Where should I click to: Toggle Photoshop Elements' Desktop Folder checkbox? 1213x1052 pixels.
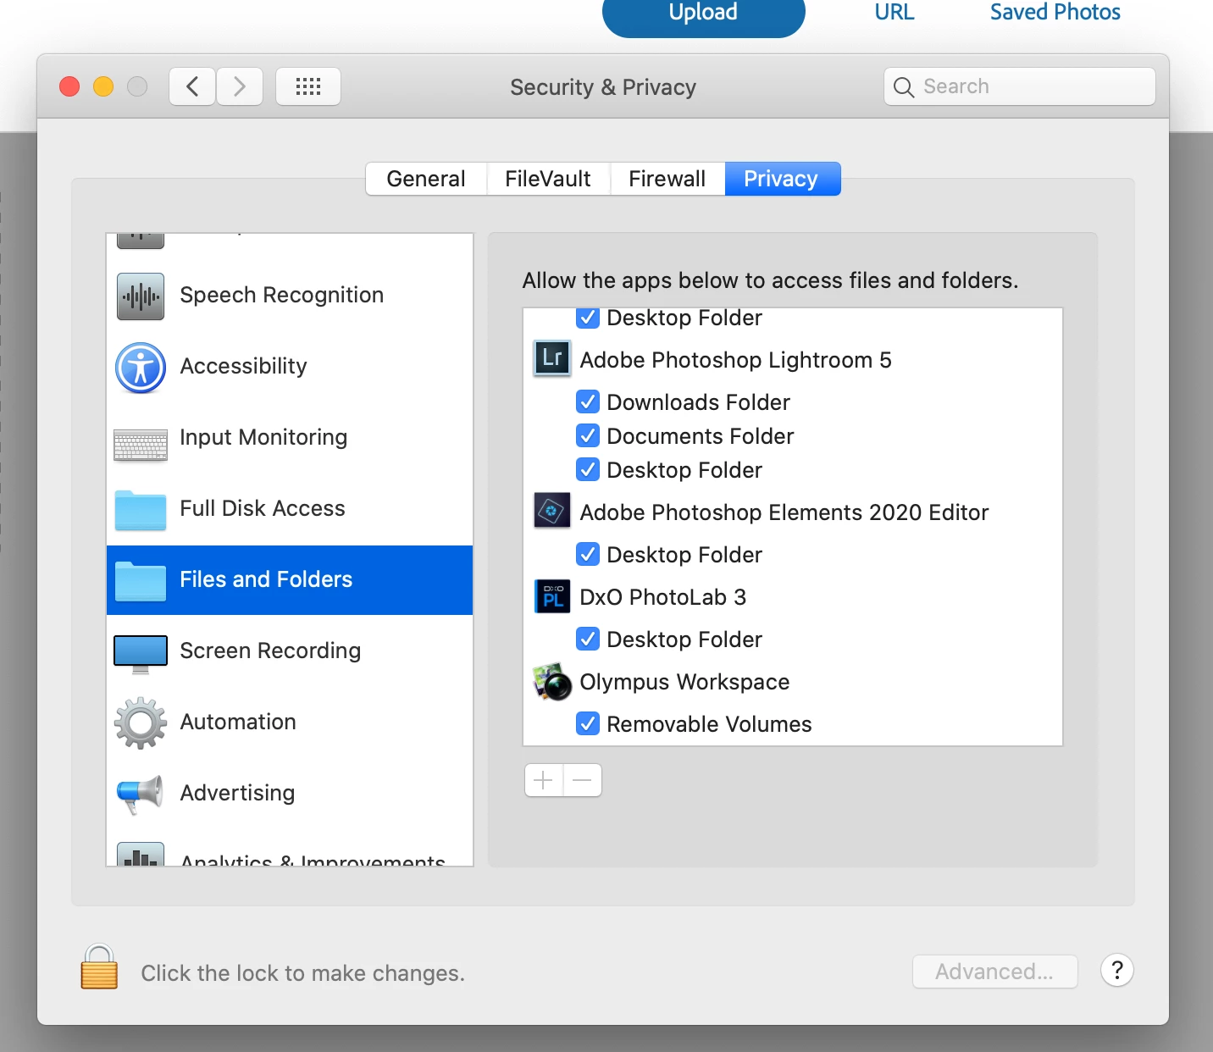(588, 554)
